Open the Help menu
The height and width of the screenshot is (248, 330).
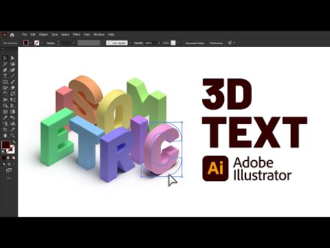tap(111, 34)
